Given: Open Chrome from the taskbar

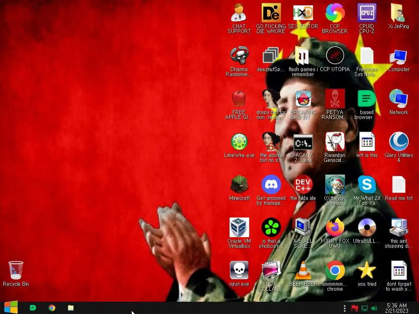Looking at the screenshot, I should [52, 308].
